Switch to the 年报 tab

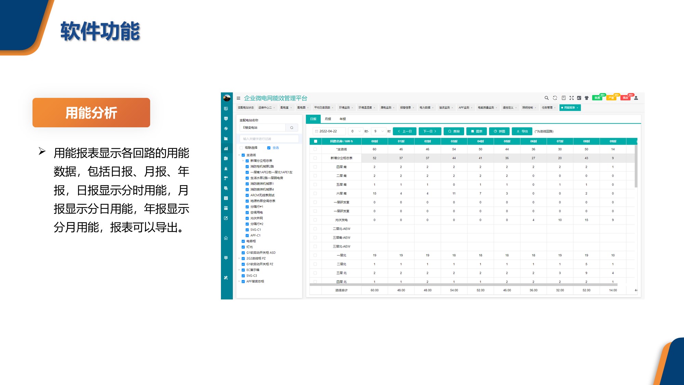[343, 119]
